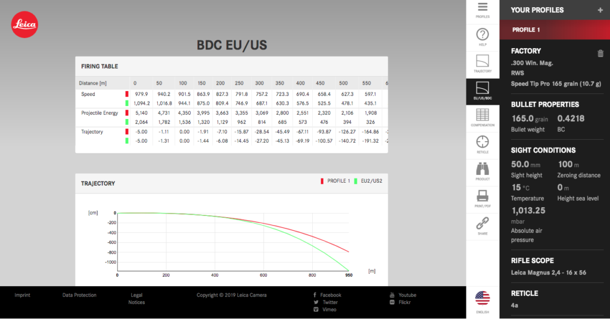
Task: Click trajectory cell -191.32
Action: (x=371, y=141)
